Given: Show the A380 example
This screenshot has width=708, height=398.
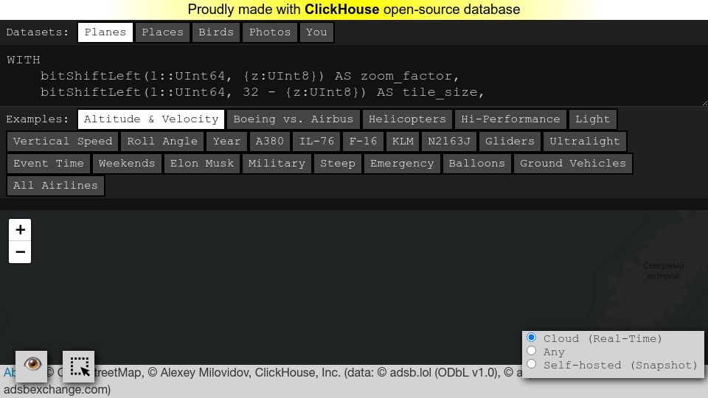Looking at the screenshot, I should pyautogui.click(x=270, y=142).
